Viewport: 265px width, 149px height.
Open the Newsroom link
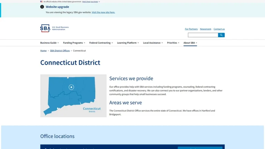[x=206, y=29]
